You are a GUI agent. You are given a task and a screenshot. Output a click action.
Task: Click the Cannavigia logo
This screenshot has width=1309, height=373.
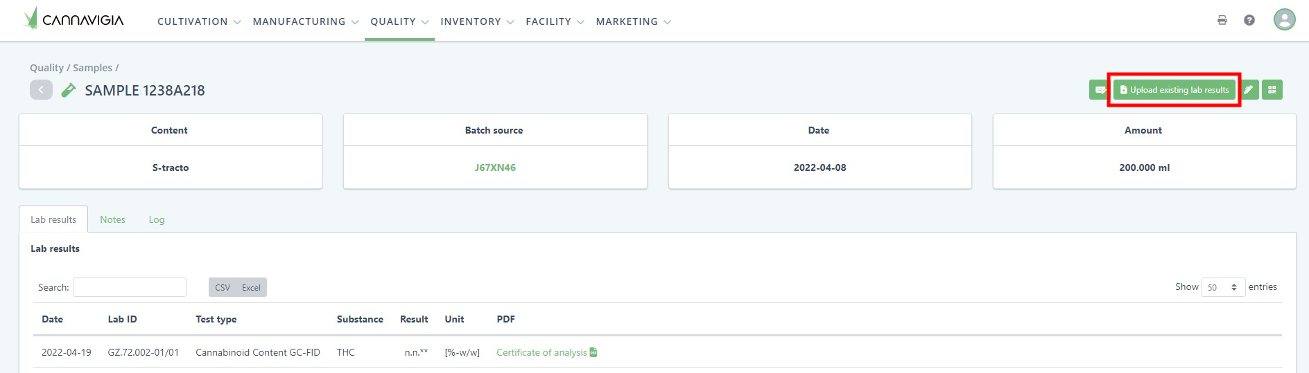click(x=73, y=19)
